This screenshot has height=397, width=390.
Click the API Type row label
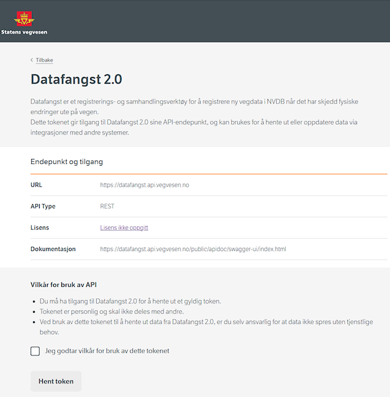[43, 207]
